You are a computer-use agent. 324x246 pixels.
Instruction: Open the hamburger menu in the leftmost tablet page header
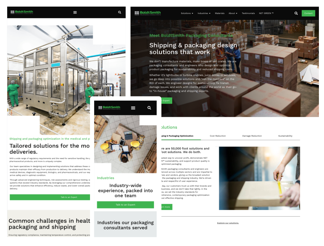pos(75,12)
